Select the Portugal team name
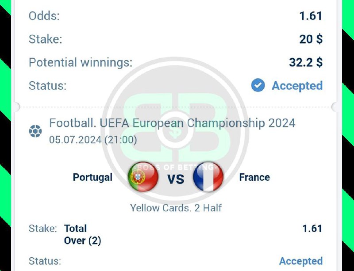Viewport: 354px width, 271px height. coord(92,178)
